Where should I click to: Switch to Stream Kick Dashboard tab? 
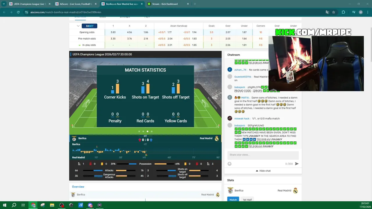[x=168, y=4]
